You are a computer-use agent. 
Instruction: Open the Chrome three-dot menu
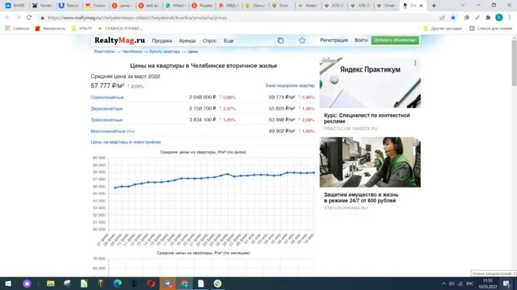pyautogui.click(x=510, y=18)
